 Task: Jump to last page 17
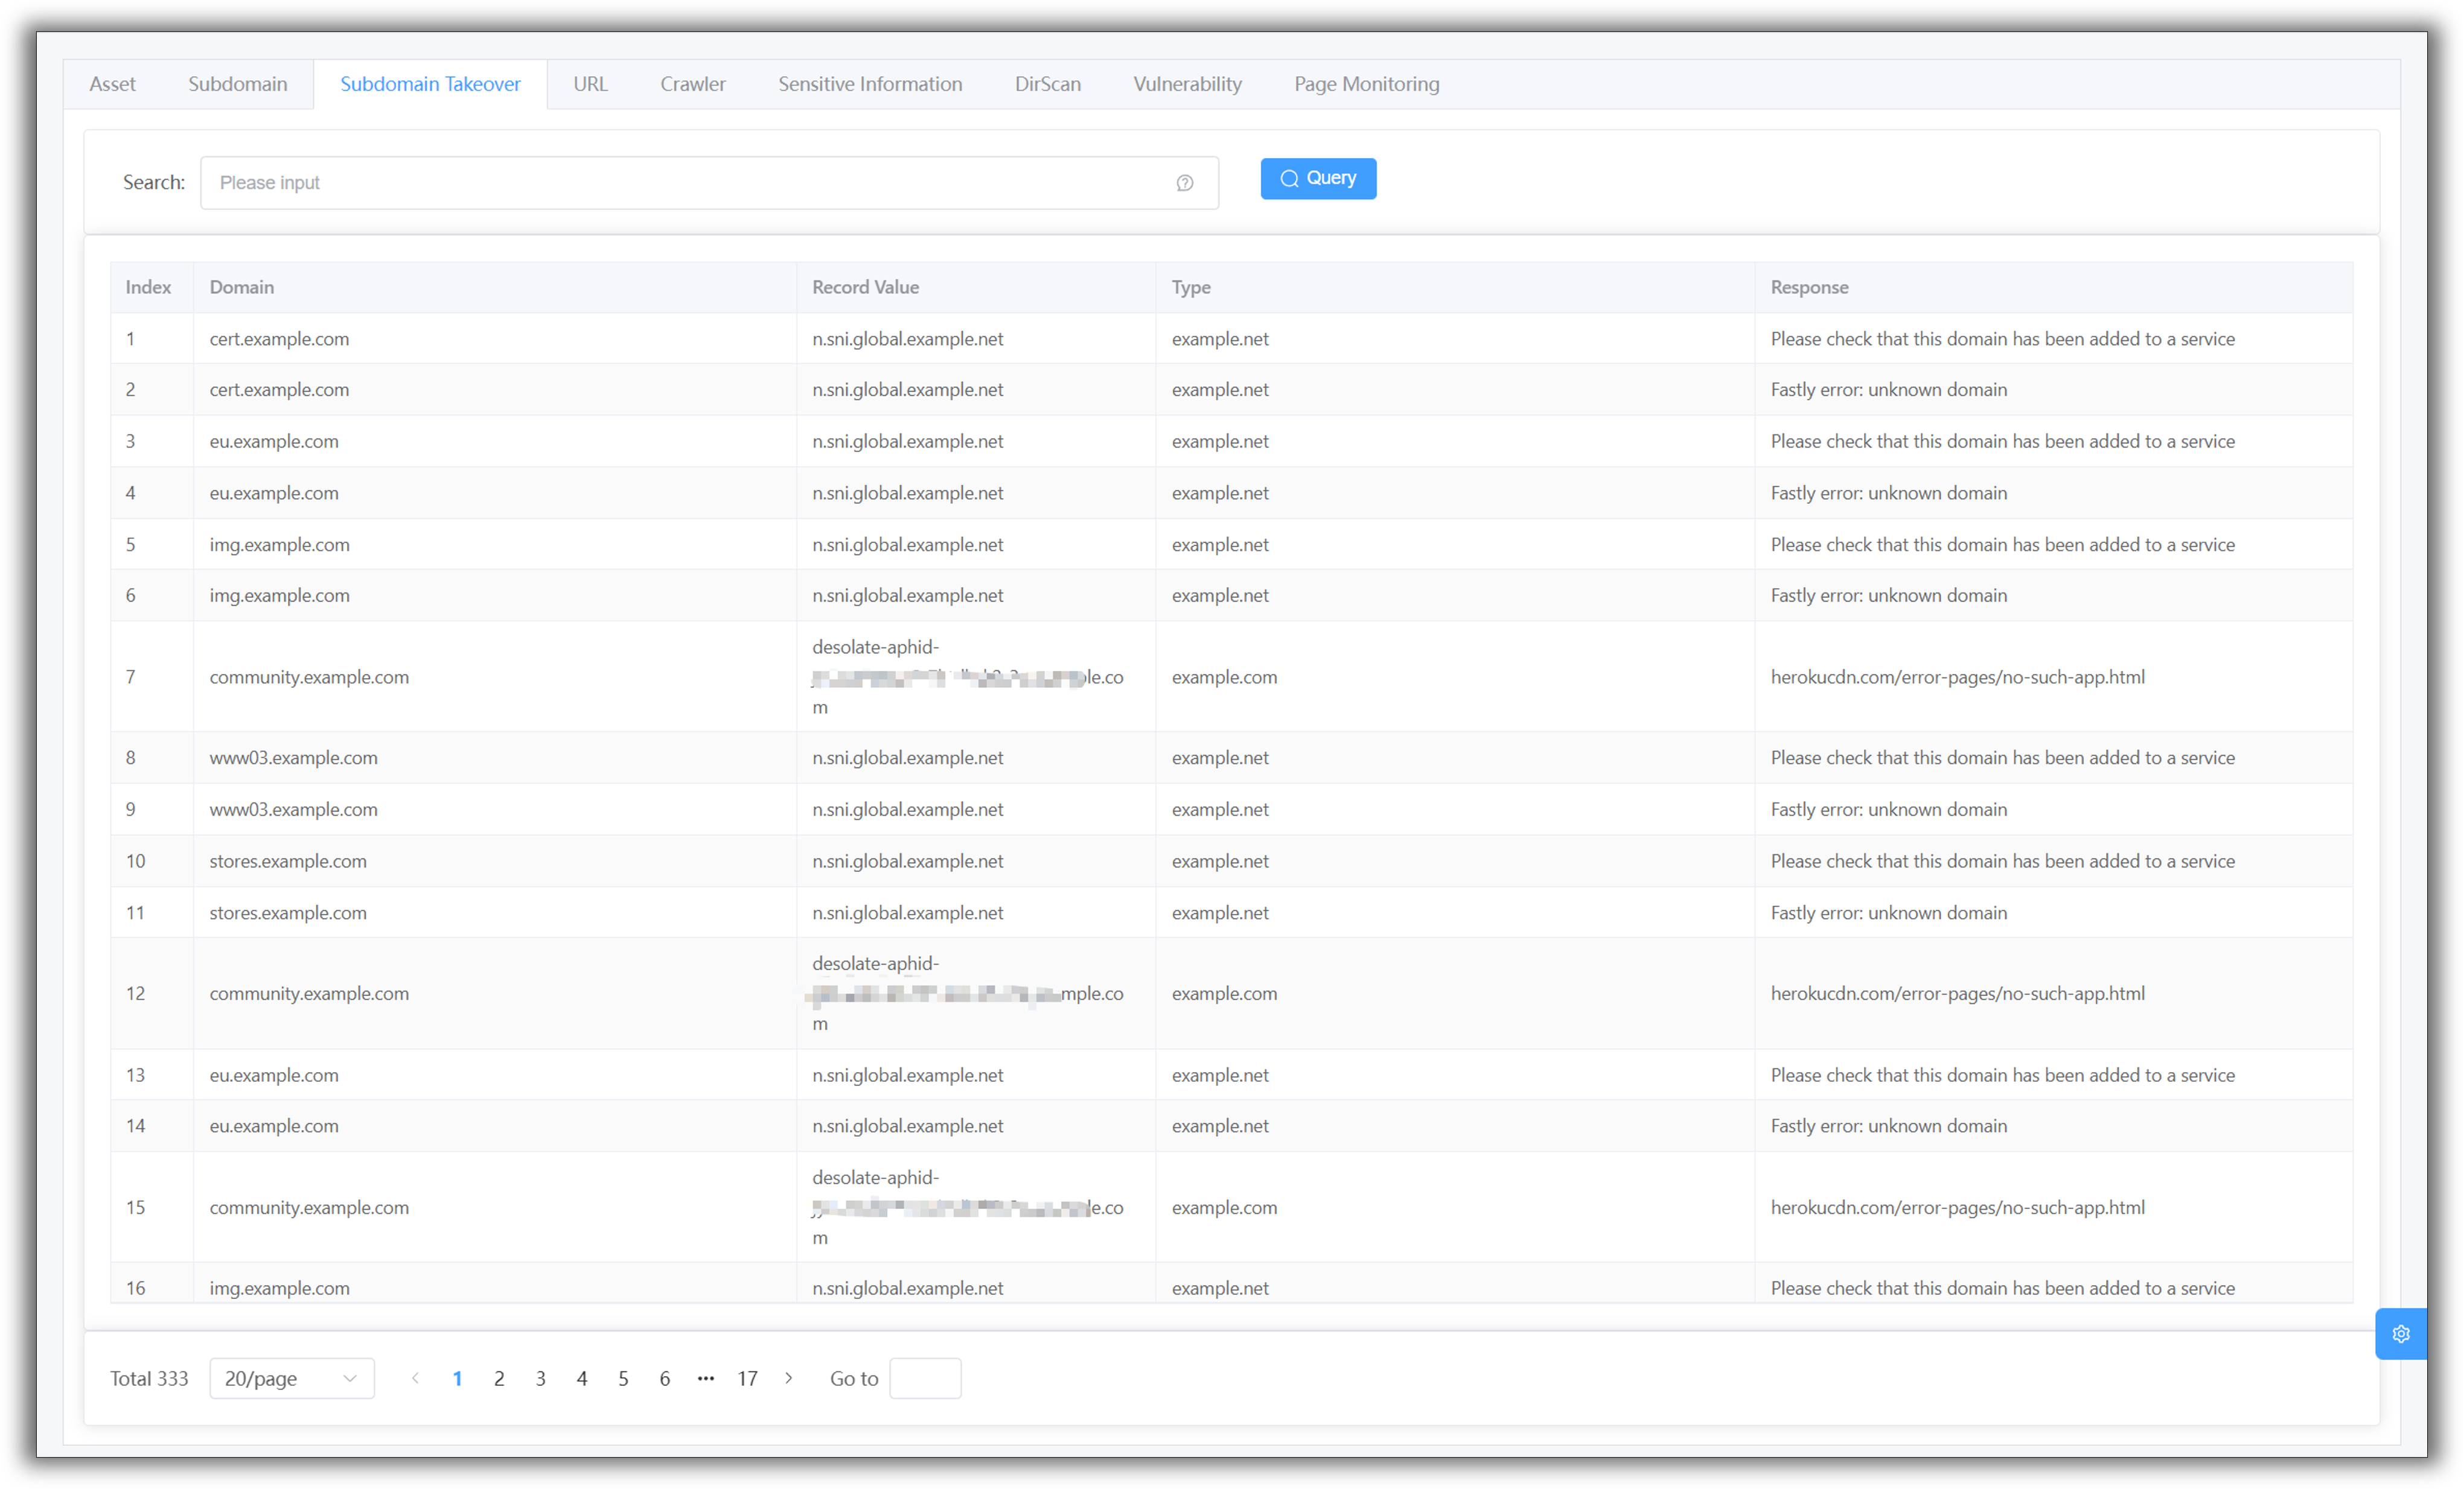pyautogui.click(x=747, y=1378)
